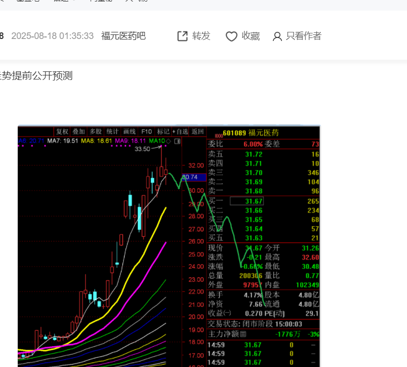The height and width of the screenshot is (367, 407).
Task: Open F10 company info
Action: pos(146,132)
